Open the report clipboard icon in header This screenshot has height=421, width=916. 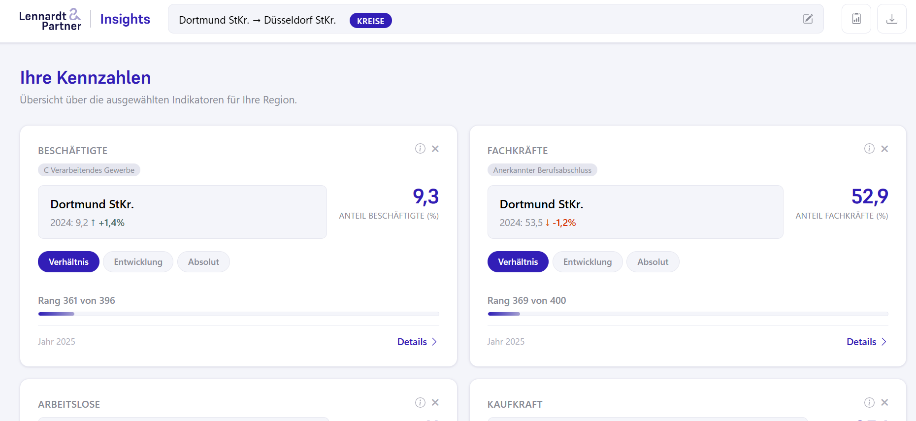[x=856, y=19]
